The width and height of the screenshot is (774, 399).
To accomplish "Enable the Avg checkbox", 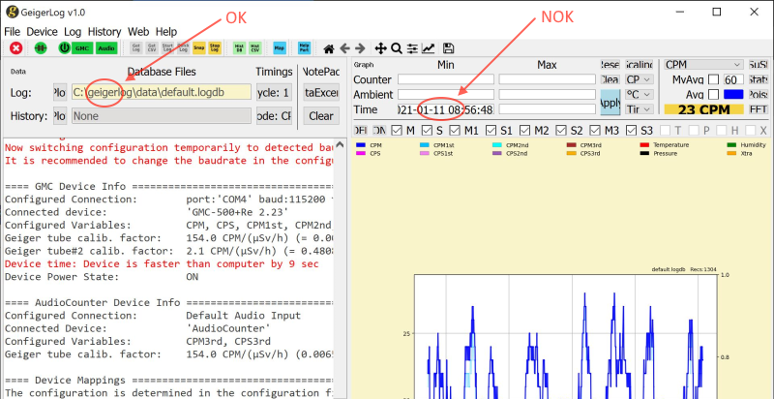I will point(713,94).
